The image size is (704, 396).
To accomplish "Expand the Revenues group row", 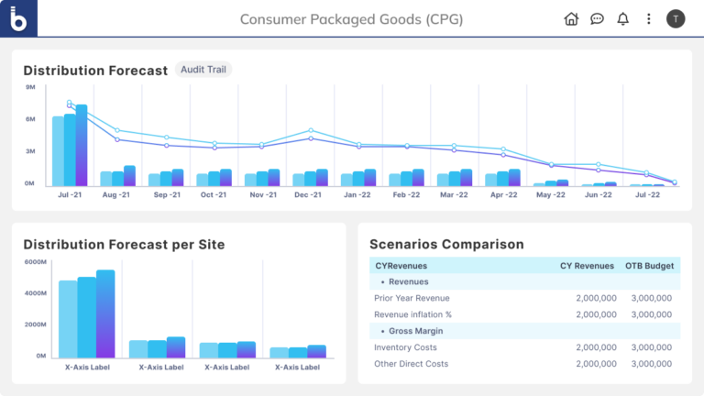I will coord(408,282).
